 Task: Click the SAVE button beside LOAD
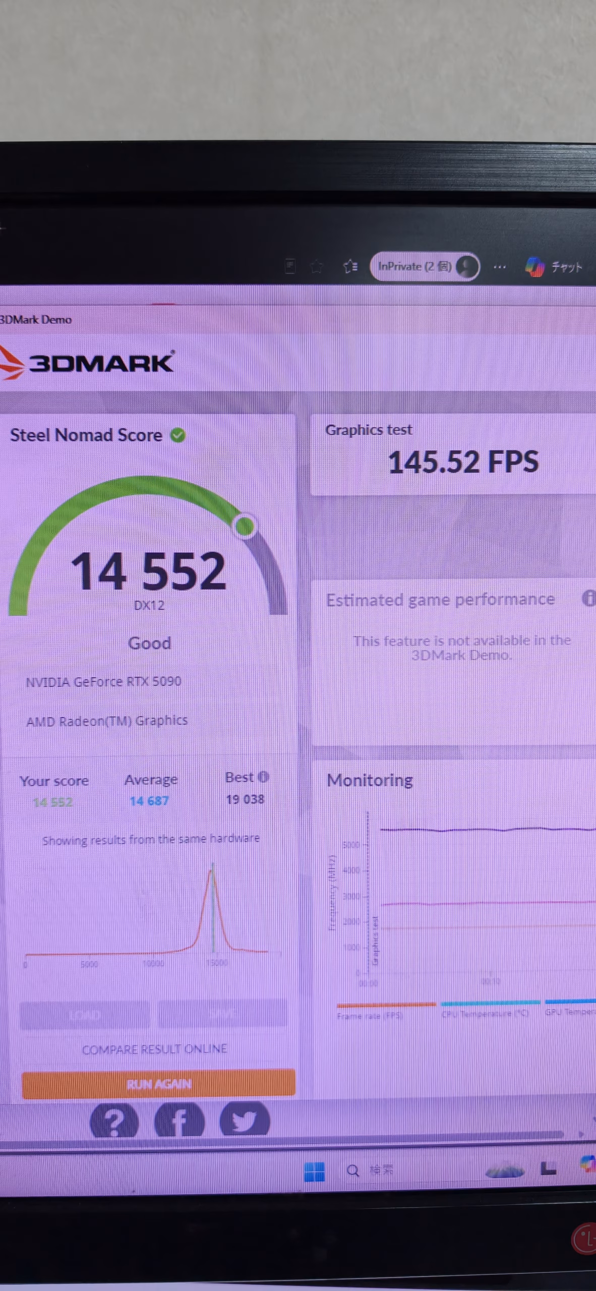click(222, 1014)
